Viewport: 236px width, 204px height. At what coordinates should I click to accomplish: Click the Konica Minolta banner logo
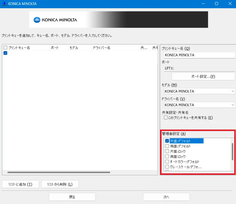tap(55, 20)
